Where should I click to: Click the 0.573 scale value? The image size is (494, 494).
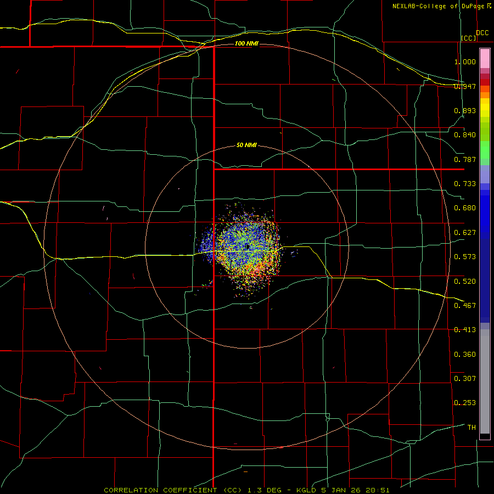coord(465,257)
